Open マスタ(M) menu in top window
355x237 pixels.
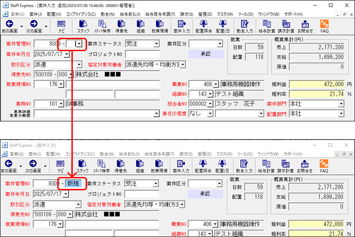coord(225,14)
